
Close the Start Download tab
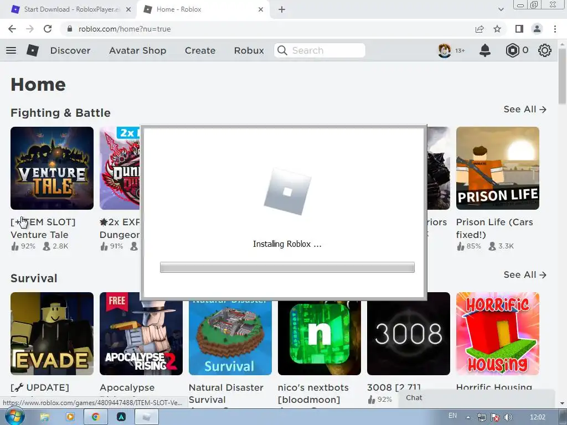pyautogui.click(x=128, y=9)
